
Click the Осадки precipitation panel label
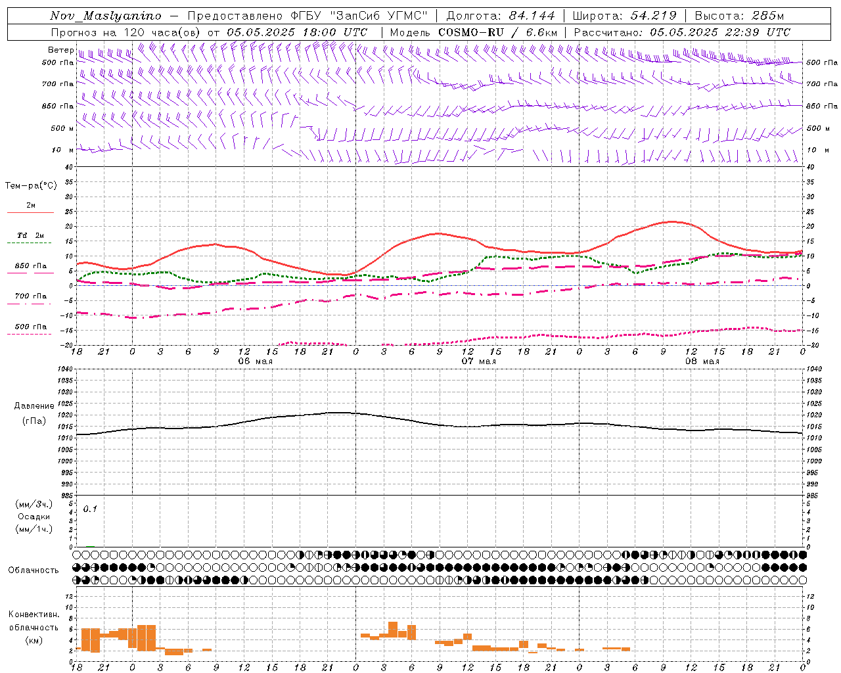[x=34, y=517]
